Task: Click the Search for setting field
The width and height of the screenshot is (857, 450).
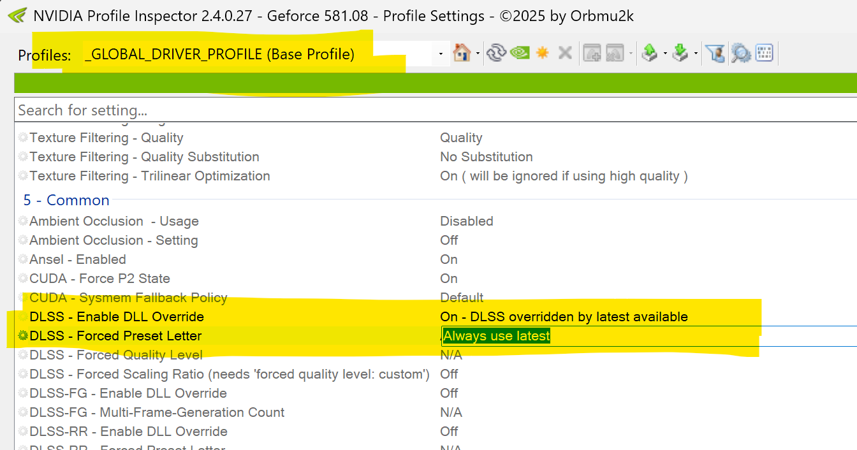Action: 436,110
